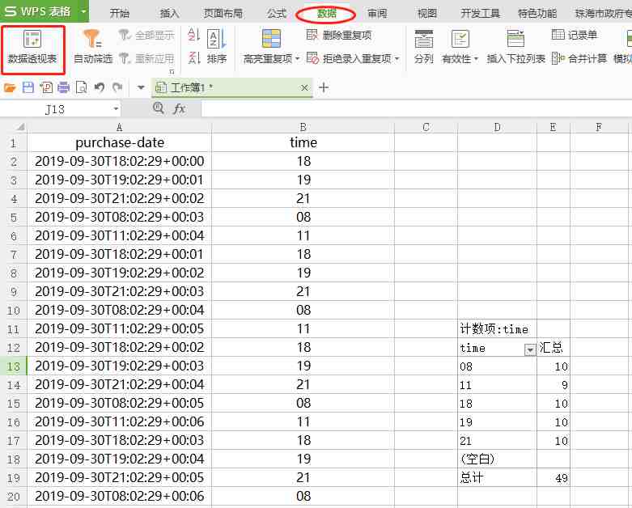The image size is (632, 508).
Task: Click the formula bar input field
Action: [417, 108]
